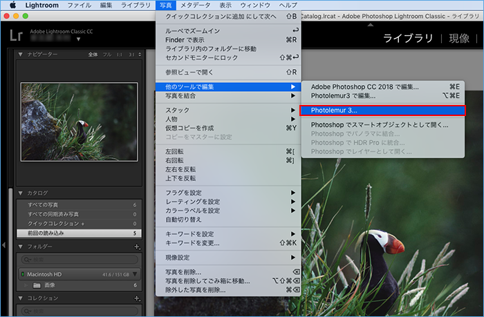Open the 編集 menu in menu bar

pos(106,5)
